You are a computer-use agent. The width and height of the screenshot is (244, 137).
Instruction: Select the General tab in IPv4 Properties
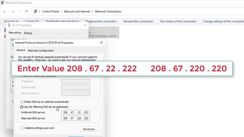(x=21, y=50)
